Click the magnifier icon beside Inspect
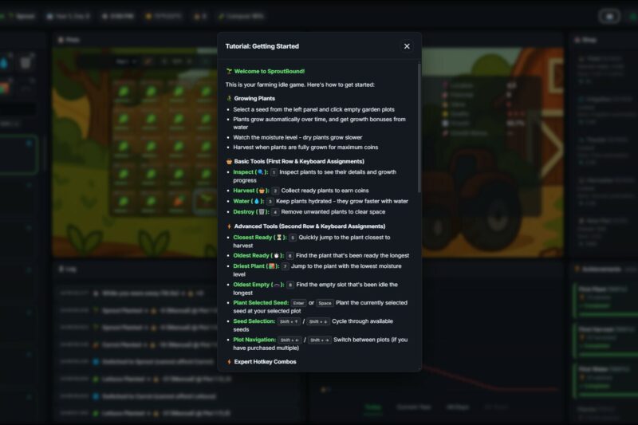 click(261, 172)
